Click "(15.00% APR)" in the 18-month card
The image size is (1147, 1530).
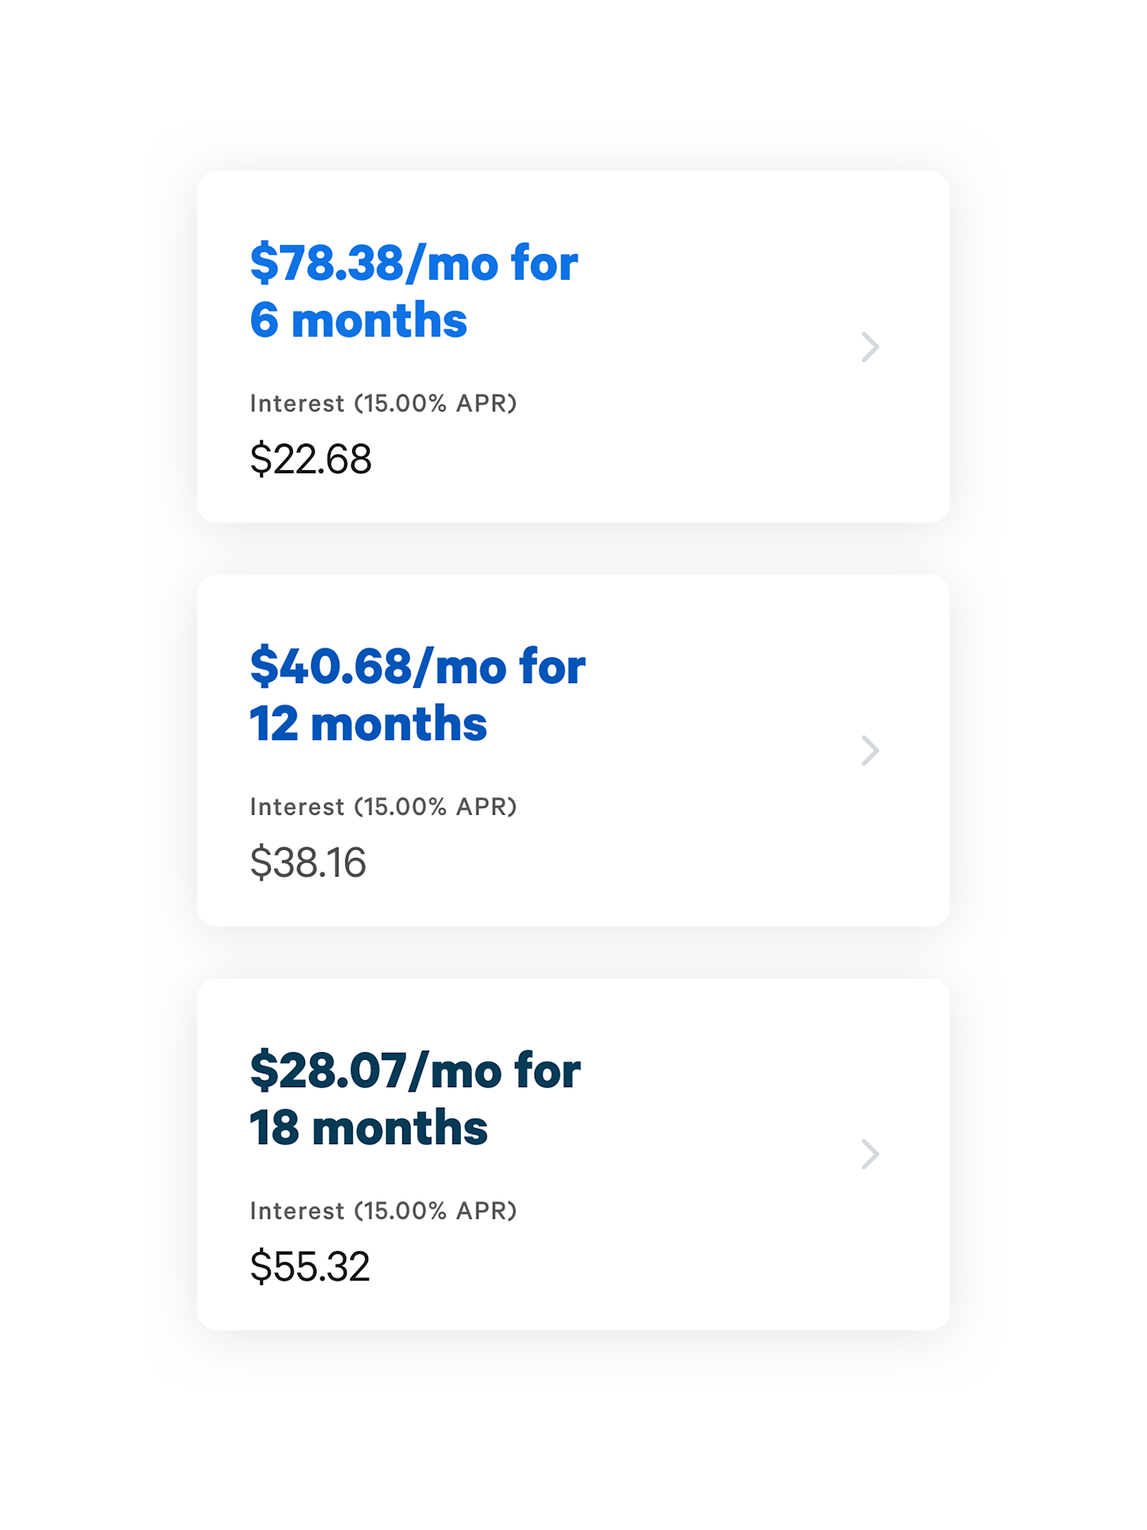pos(436,1210)
